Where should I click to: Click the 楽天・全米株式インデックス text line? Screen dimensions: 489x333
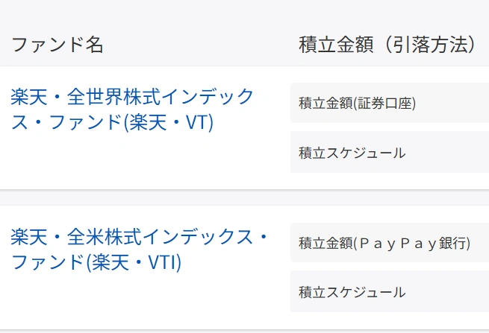[x=140, y=238]
